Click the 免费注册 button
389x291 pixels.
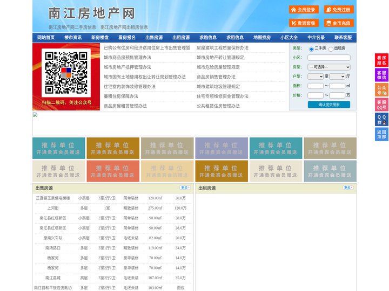[339, 10]
